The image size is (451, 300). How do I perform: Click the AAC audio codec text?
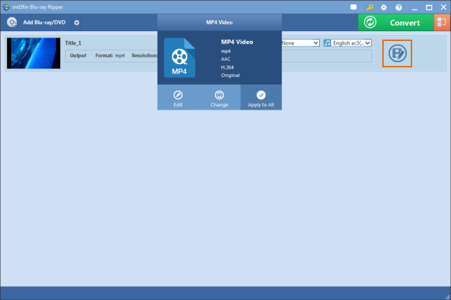pyautogui.click(x=226, y=59)
